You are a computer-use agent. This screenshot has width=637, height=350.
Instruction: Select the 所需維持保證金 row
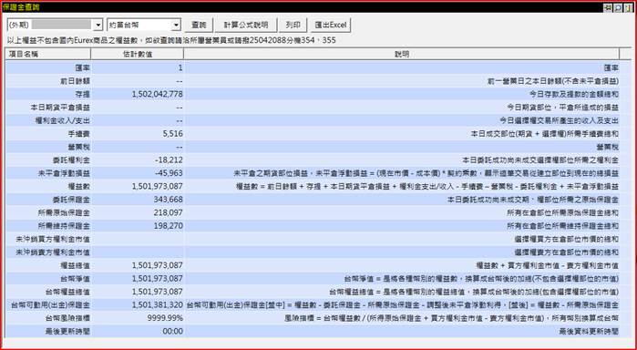point(318,226)
